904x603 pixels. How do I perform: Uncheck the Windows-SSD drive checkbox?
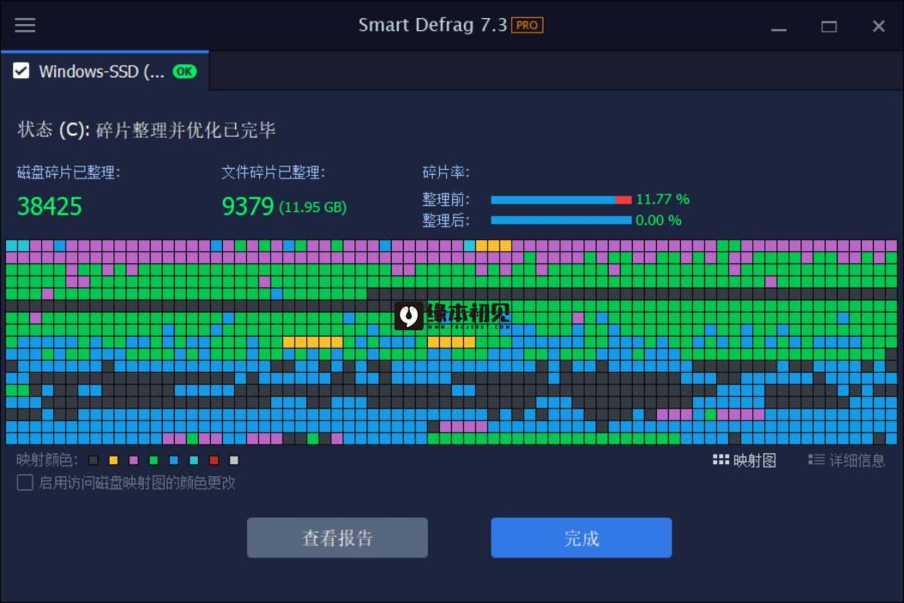[21, 71]
